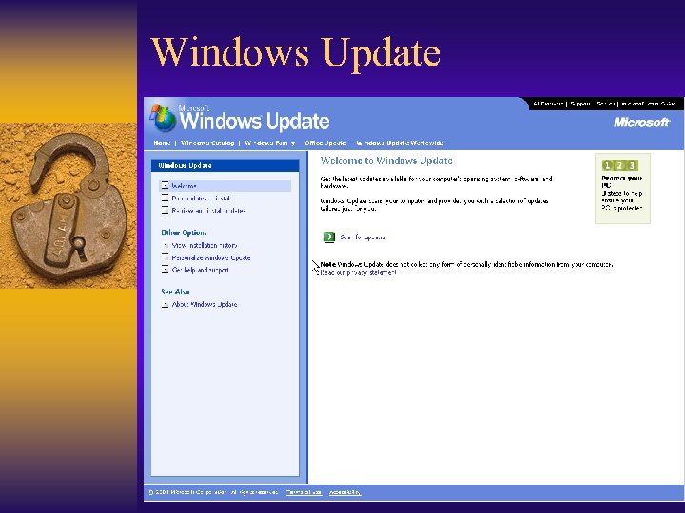Open Windows Update Worldwide in navigation bar
Screen dimensions: 685x513
point(400,143)
